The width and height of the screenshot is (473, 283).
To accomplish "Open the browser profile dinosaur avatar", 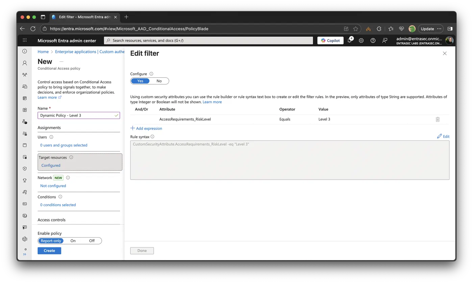I will pyautogui.click(x=412, y=29).
